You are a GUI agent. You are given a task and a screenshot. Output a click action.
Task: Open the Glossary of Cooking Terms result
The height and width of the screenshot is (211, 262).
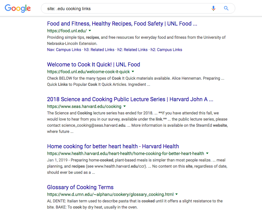click(x=80, y=187)
